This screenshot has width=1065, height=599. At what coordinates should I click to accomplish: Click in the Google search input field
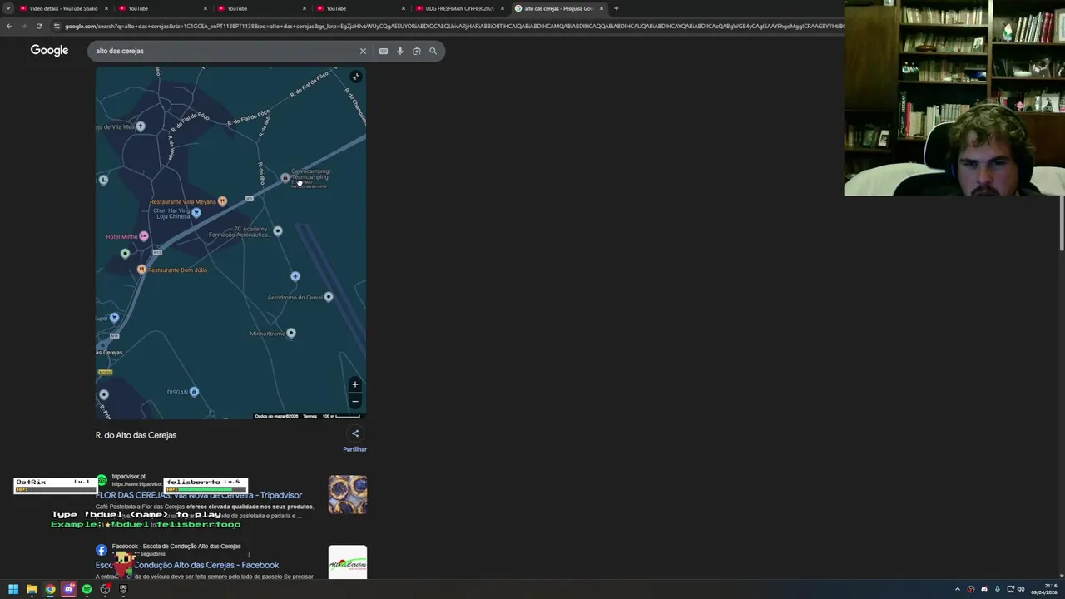pos(225,51)
